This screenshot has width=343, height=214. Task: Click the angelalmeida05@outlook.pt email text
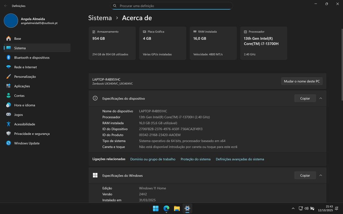(x=39, y=23)
